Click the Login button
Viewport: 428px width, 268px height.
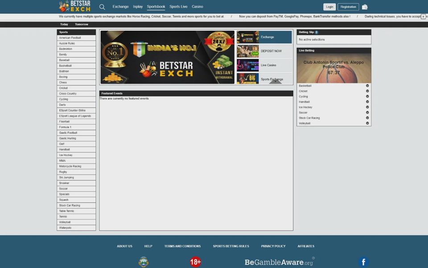coord(329,7)
